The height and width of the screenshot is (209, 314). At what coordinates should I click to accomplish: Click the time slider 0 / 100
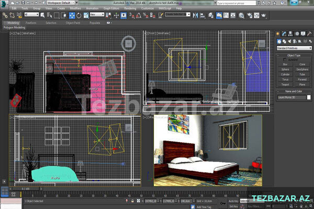point(26,189)
